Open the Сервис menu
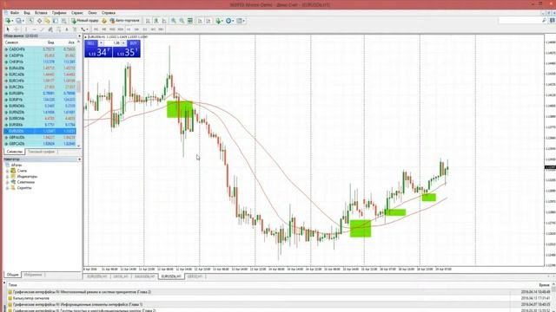The width and height of the screenshot is (556, 312). coord(77,13)
